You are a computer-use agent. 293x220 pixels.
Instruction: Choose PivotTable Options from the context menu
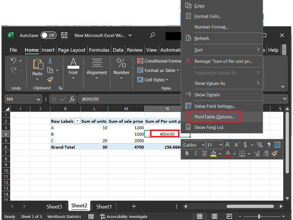[214, 117]
